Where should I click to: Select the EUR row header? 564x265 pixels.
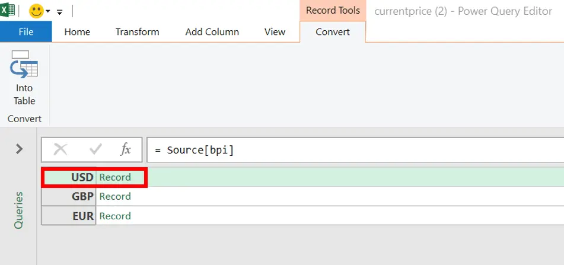tap(69, 216)
